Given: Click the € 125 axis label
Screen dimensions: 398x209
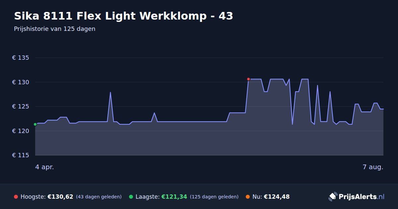Looking at the screenshot, I should pos(21,106).
